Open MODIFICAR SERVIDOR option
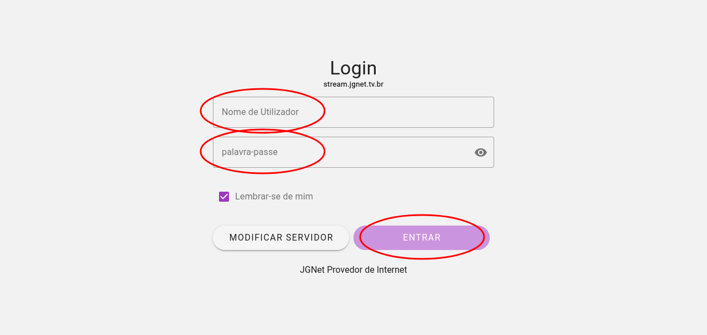707x335 pixels. coord(281,238)
